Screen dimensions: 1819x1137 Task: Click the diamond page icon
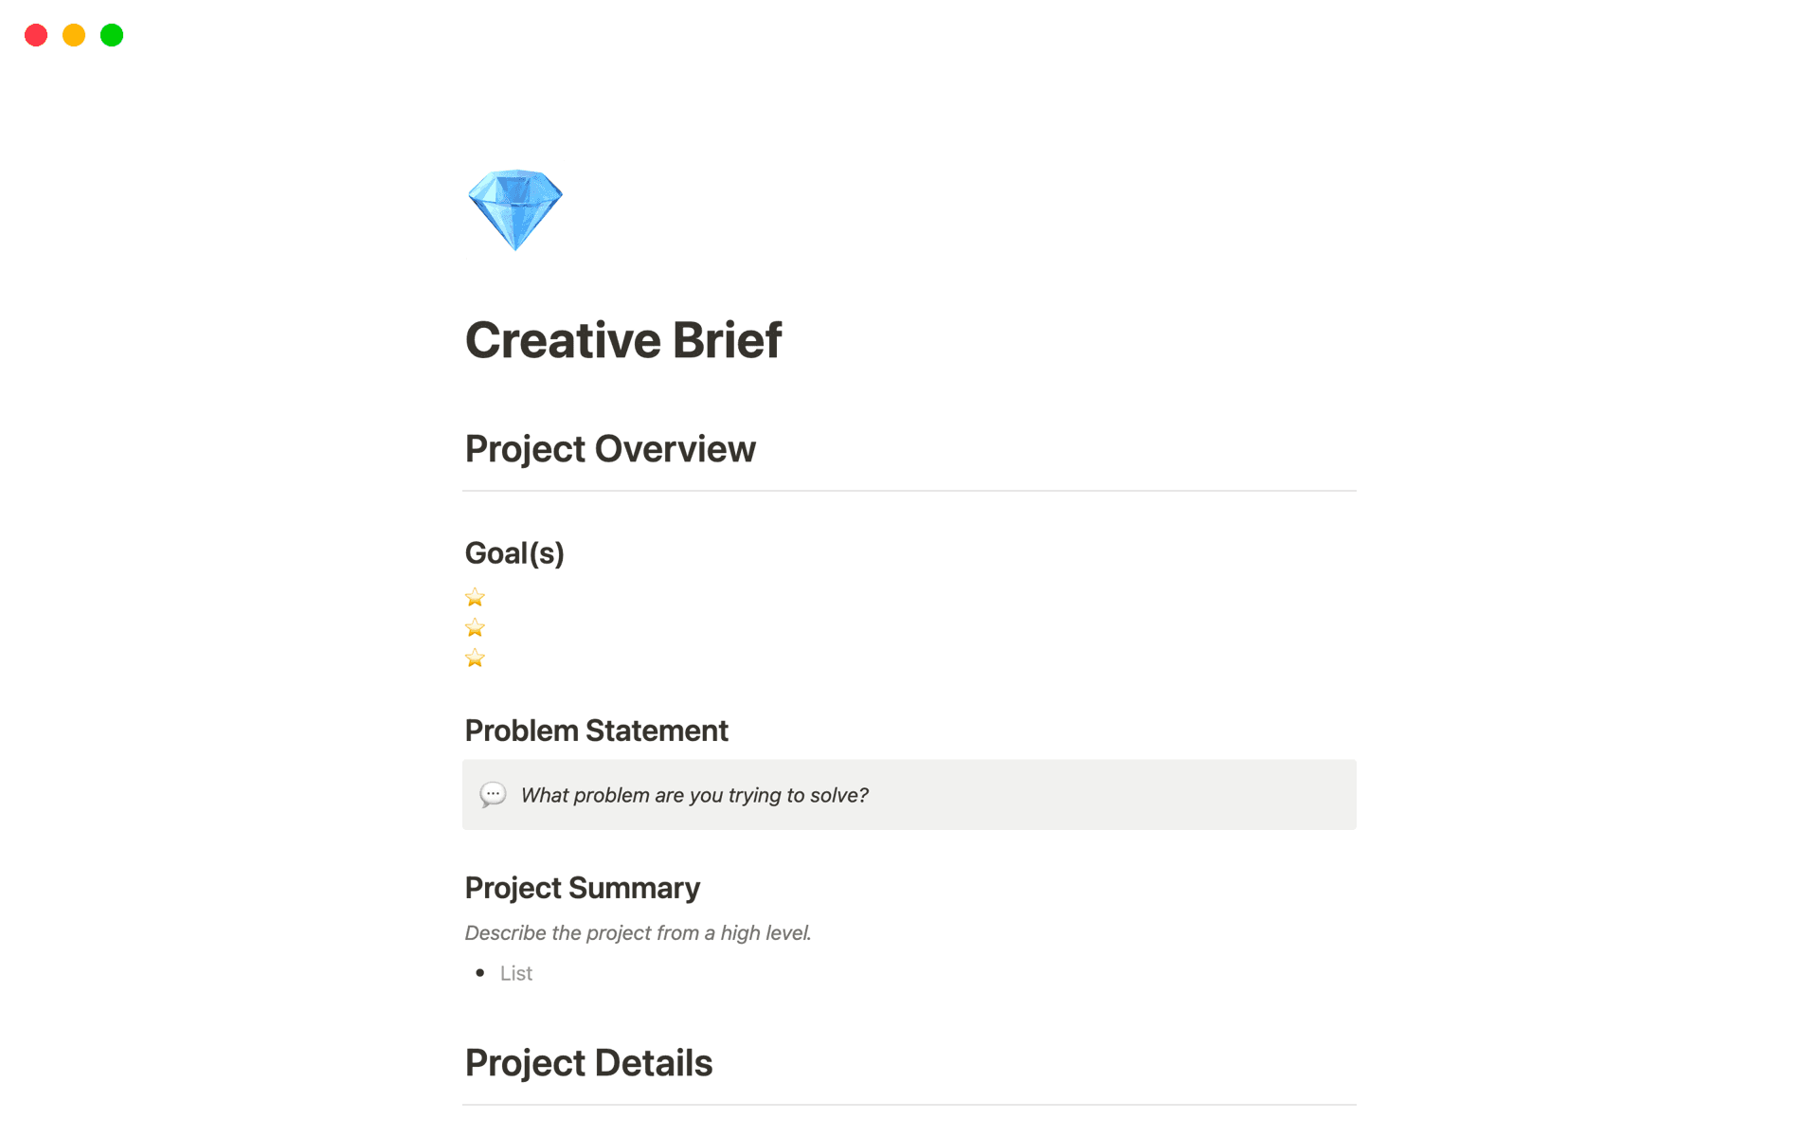(x=515, y=209)
